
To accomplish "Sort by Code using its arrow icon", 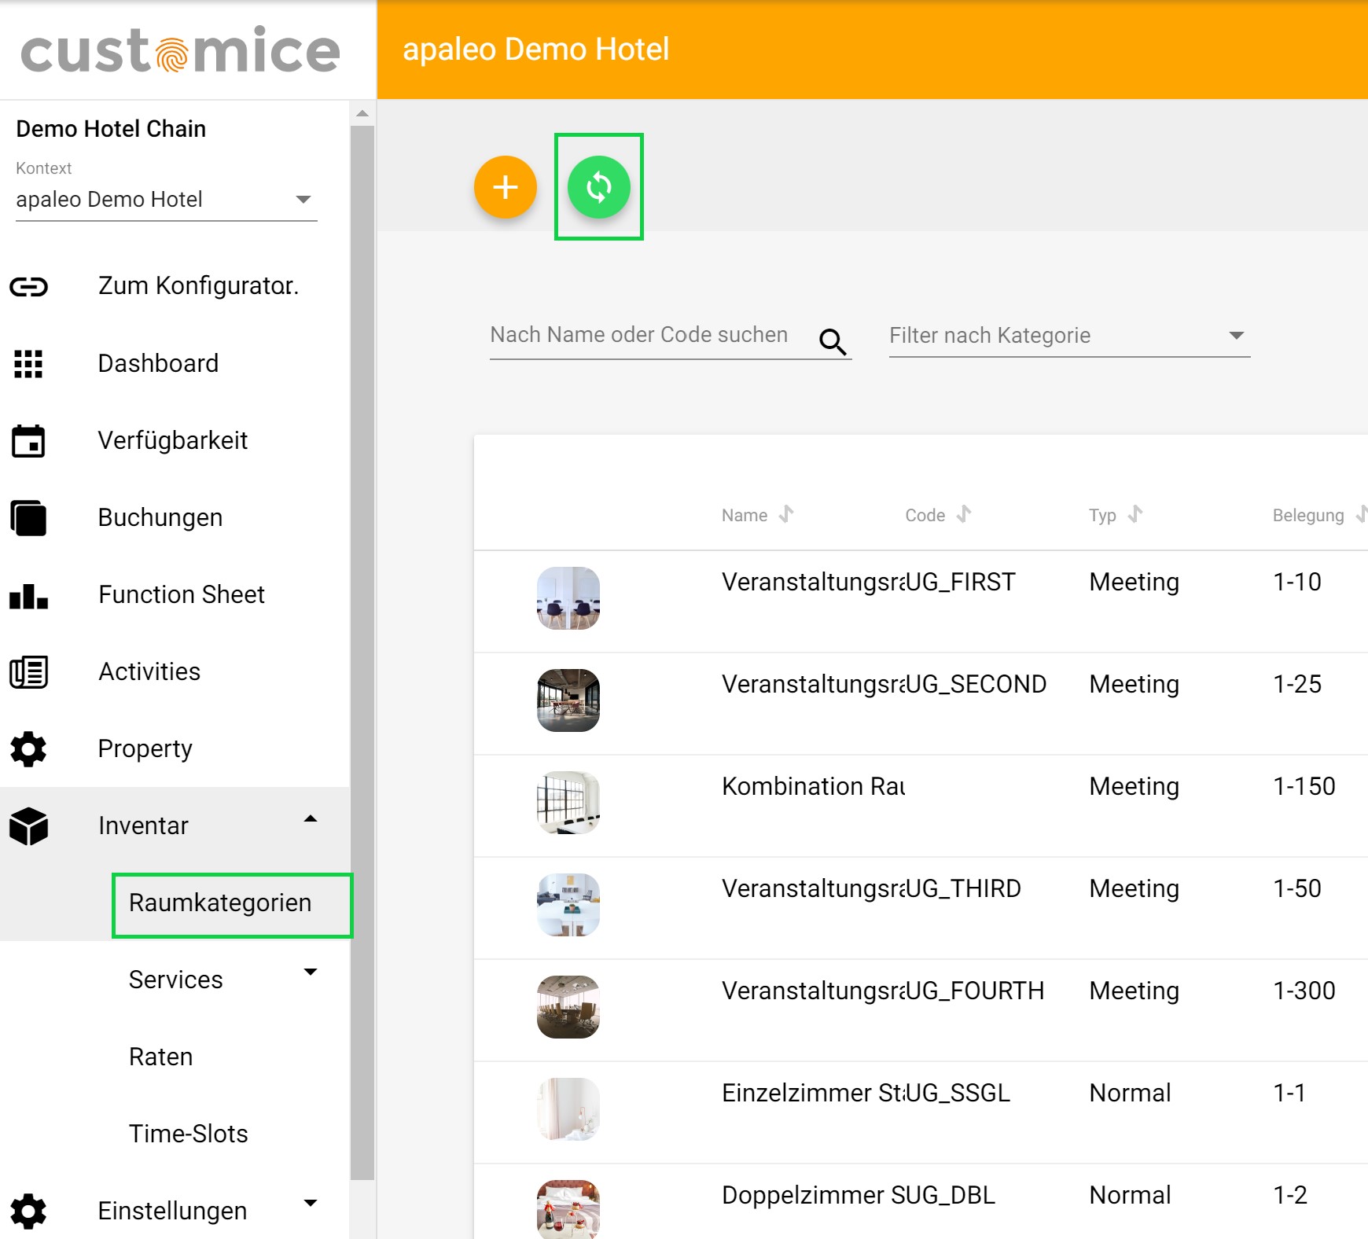I will [x=964, y=514].
